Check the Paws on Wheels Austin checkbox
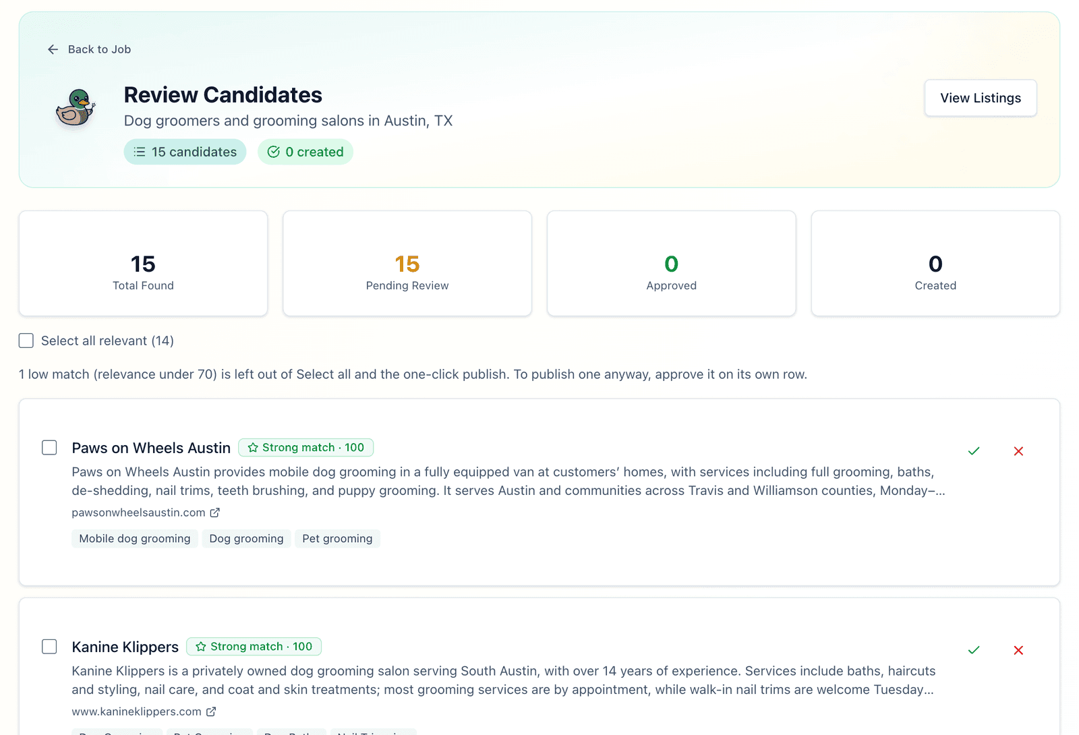1079x735 pixels. pyautogui.click(x=49, y=448)
